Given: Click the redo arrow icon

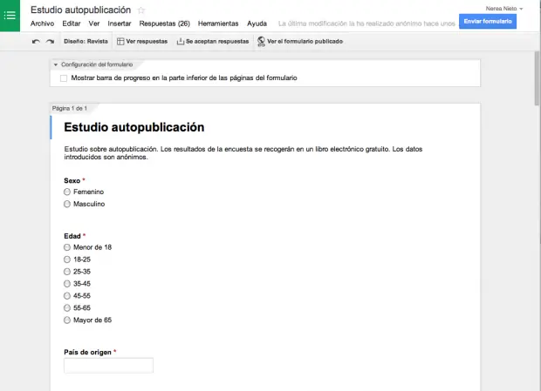Looking at the screenshot, I should [50, 41].
